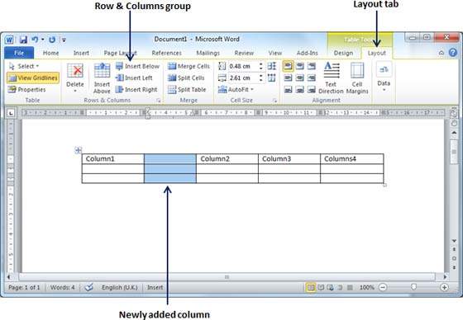Open Cell Size dialog launcher

[x=274, y=101]
